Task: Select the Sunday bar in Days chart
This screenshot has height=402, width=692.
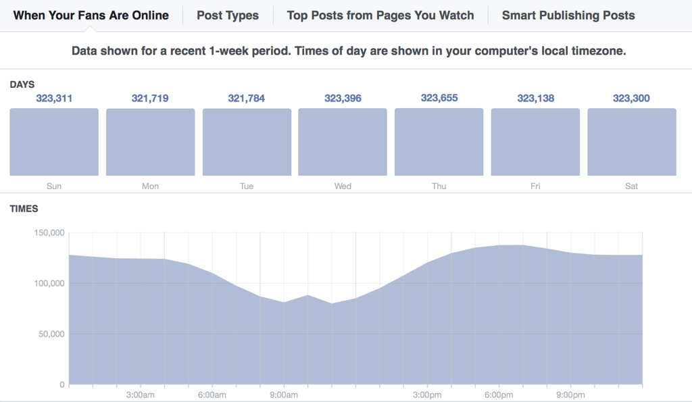Action: [54, 142]
